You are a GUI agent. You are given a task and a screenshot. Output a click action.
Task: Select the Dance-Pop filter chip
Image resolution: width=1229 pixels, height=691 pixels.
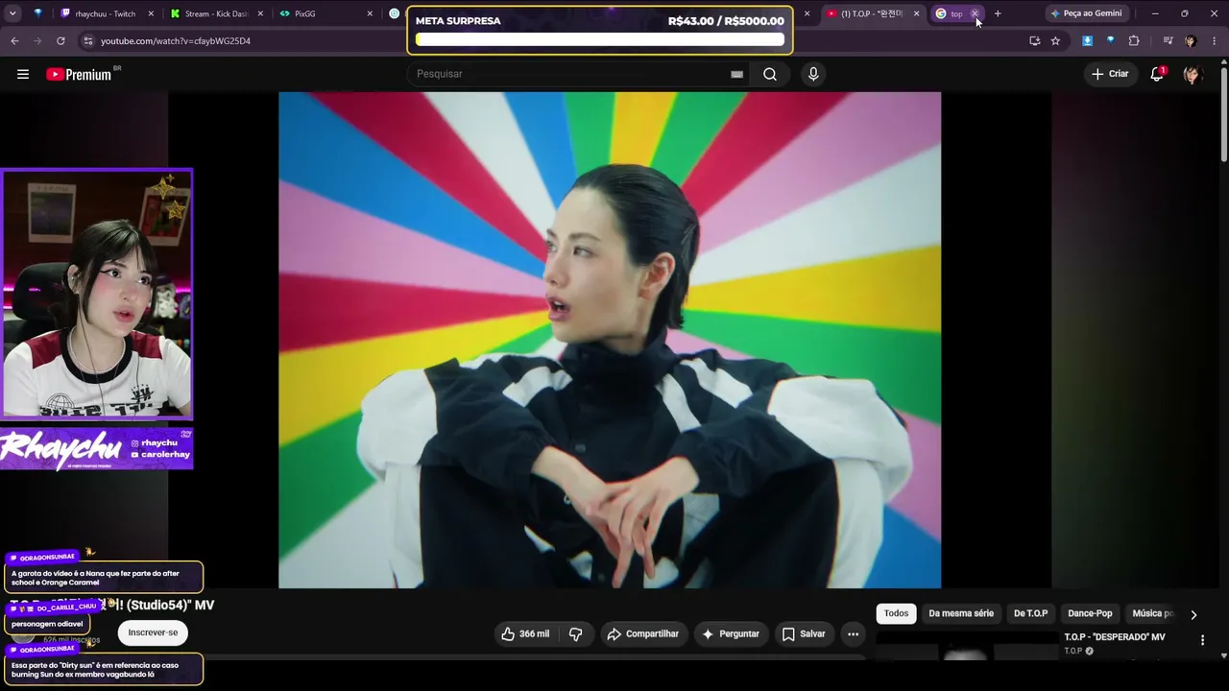pos(1090,613)
